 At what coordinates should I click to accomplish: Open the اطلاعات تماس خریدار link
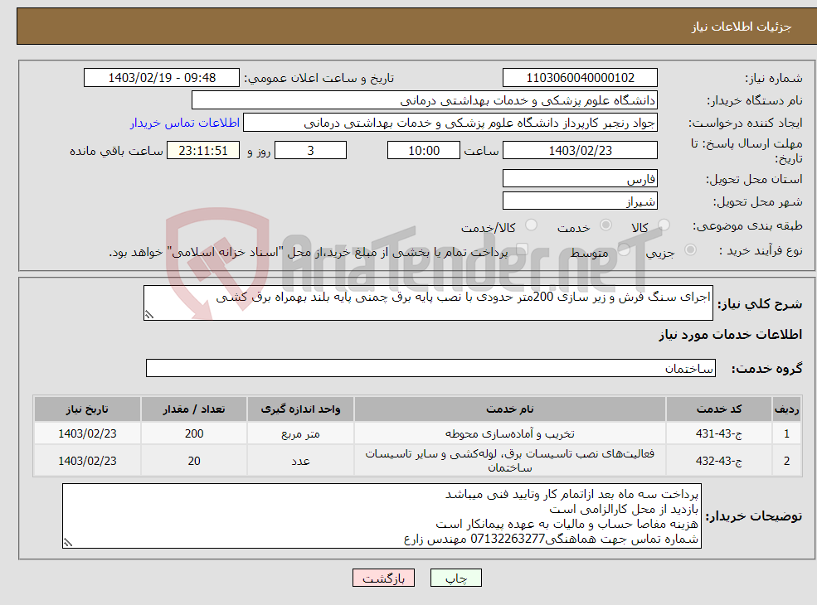click(x=184, y=123)
